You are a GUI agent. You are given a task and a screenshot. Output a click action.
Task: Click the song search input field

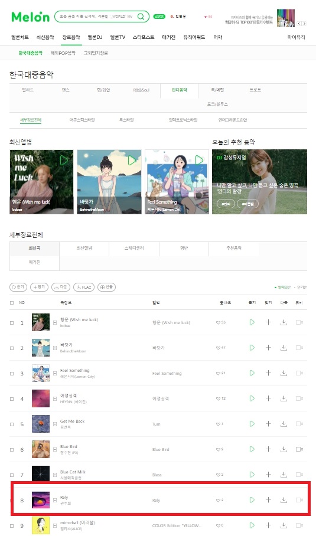point(97,17)
